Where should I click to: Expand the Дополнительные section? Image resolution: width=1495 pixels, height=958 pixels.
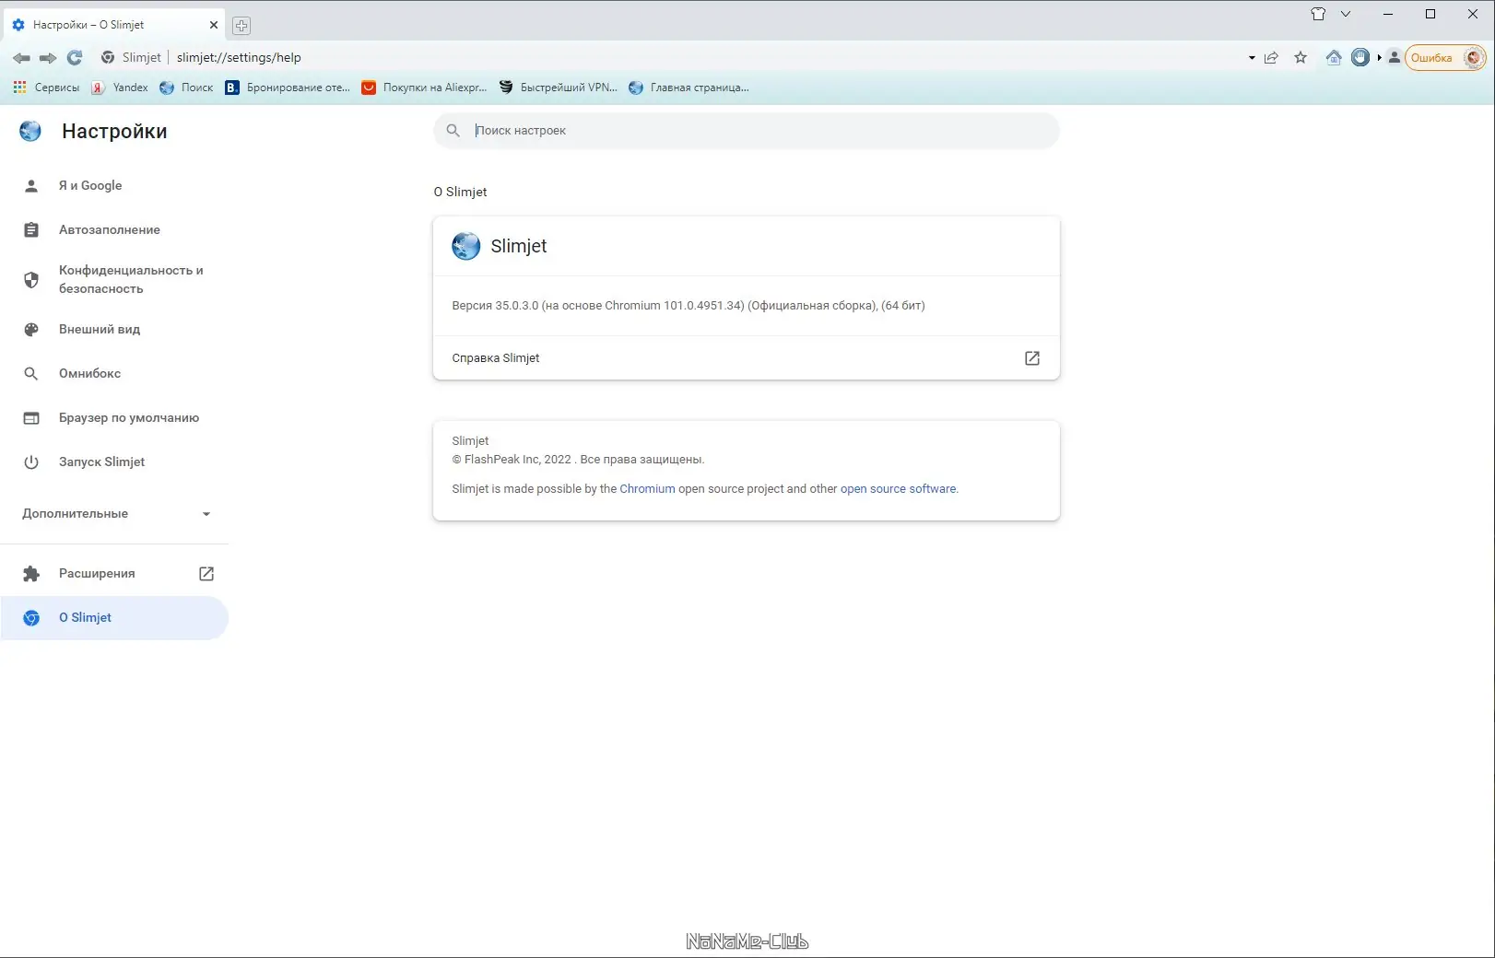coord(114,514)
